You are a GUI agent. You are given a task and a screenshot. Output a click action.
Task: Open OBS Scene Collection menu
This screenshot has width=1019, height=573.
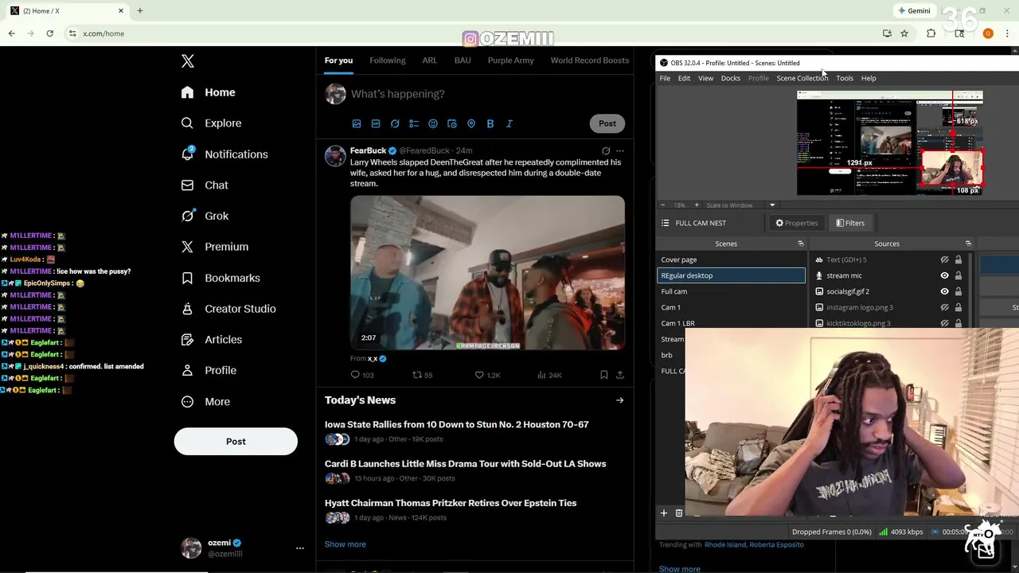pos(802,78)
